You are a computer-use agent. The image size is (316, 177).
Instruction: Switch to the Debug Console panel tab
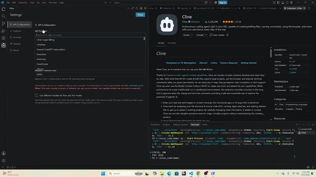point(180,124)
